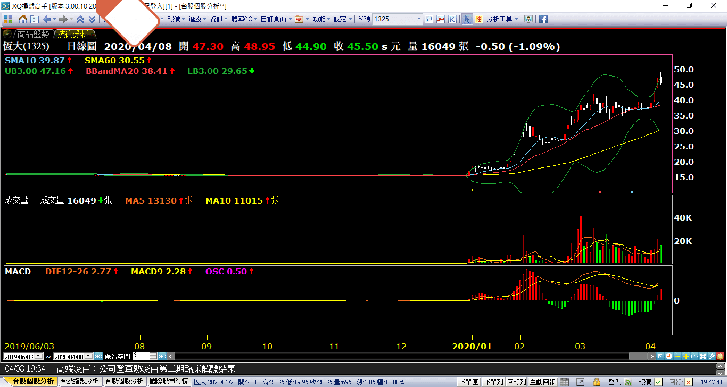Toggle the 報價 green checkmark status
Screen dimensions: 727x387
[x=658, y=382]
